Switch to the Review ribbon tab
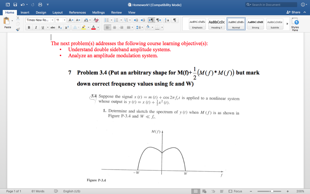The image size is (310, 194). pyautogui.click(x=116, y=13)
